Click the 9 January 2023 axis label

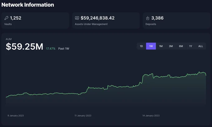(x=16, y=116)
